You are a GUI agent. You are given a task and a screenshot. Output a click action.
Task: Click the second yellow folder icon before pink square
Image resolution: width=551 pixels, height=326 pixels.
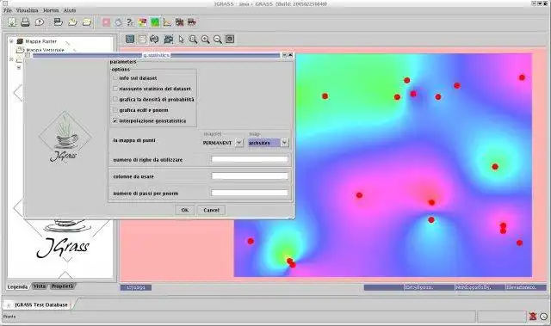click(x=87, y=22)
